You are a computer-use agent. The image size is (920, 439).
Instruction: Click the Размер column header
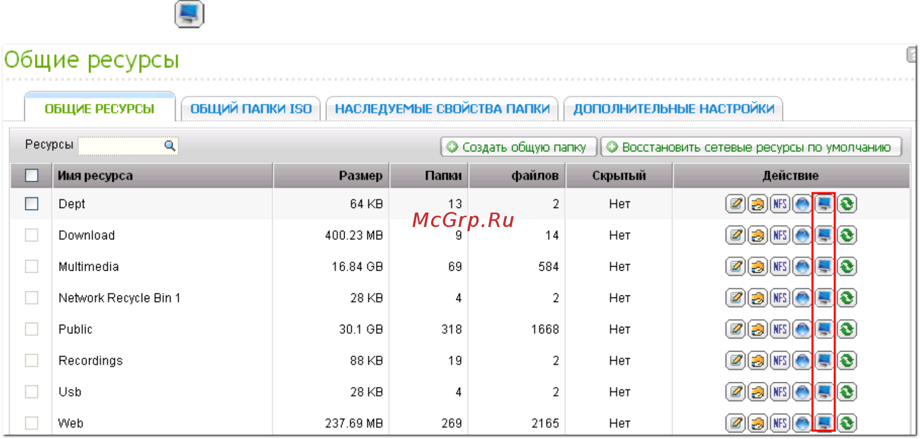point(331,175)
